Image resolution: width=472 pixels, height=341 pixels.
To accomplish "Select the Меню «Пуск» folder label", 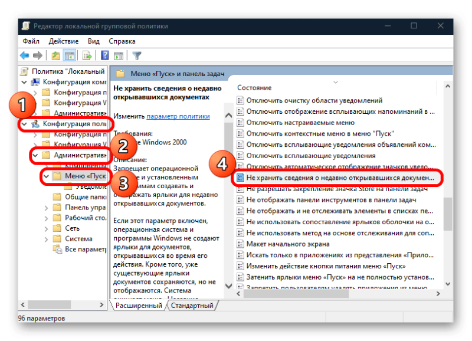I will coord(86,176).
